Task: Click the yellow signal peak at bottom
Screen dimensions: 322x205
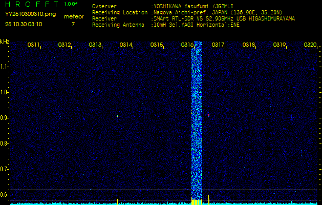Action: [197, 202]
